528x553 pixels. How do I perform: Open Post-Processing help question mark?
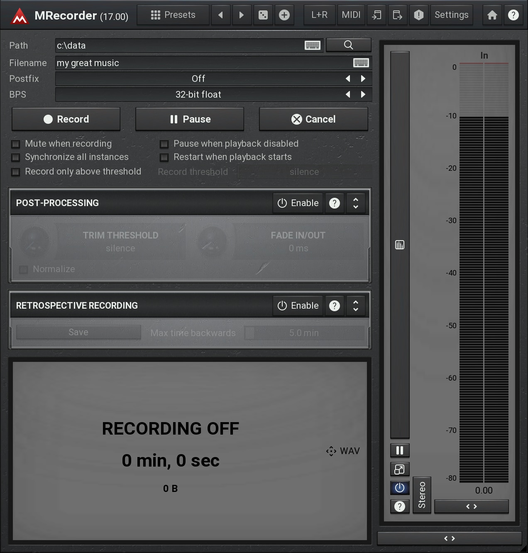[335, 203]
